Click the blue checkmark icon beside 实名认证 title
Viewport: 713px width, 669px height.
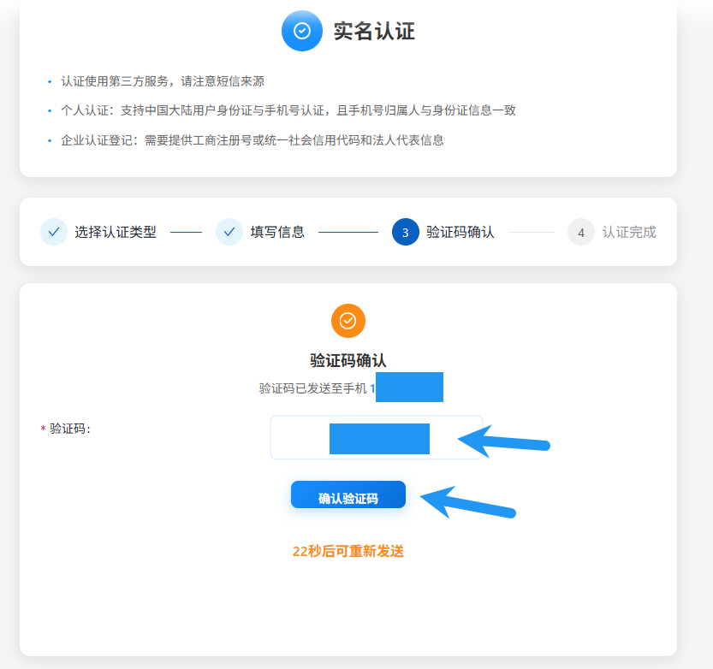(301, 31)
